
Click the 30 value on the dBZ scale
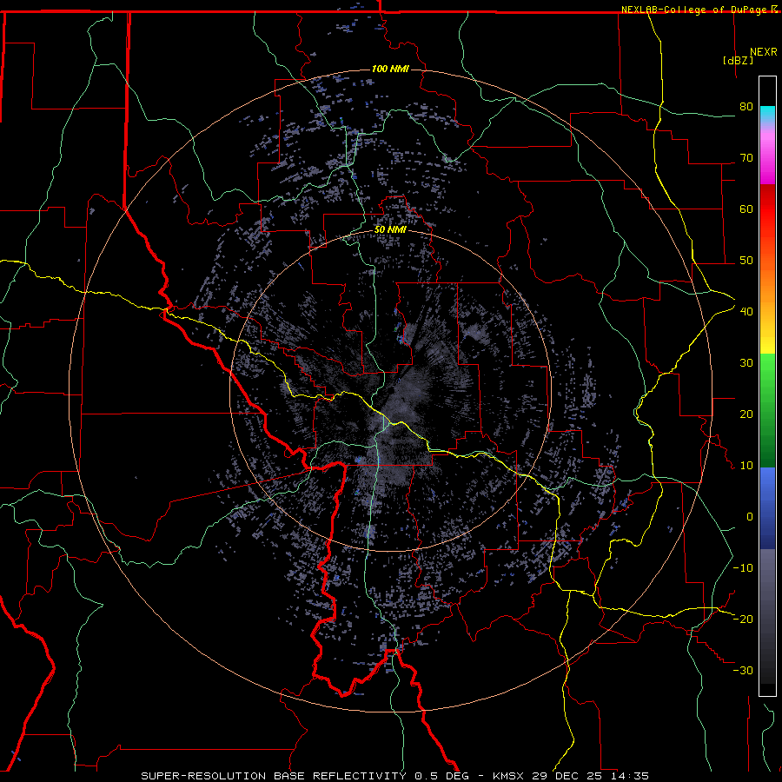tap(746, 363)
